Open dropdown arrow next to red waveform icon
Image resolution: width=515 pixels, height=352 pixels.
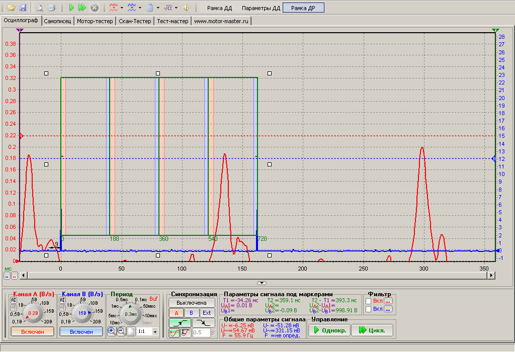[122, 8]
